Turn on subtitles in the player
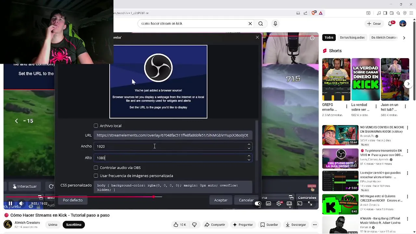The width and height of the screenshot is (416, 234). pyautogui.click(x=268, y=203)
